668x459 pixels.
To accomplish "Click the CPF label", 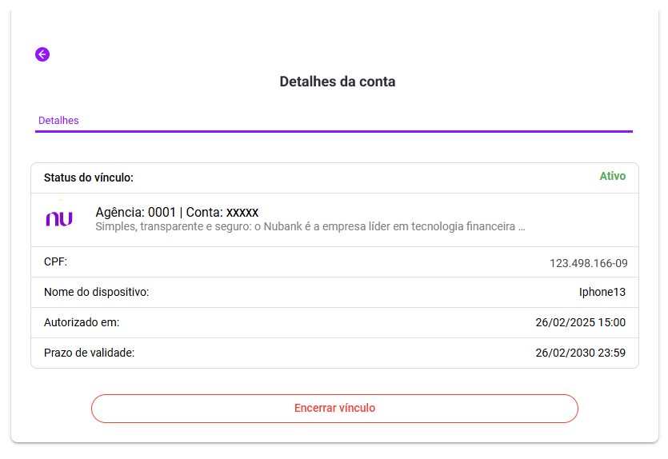I will (55, 261).
